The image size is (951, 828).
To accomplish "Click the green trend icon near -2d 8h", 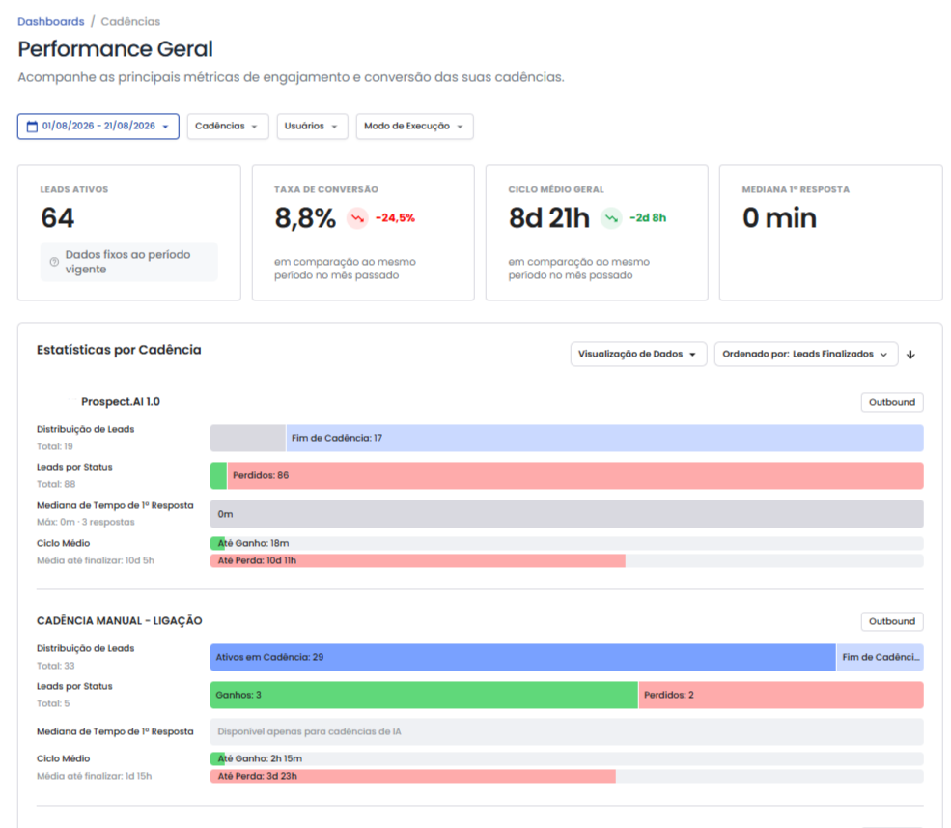I will coord(611,218).
